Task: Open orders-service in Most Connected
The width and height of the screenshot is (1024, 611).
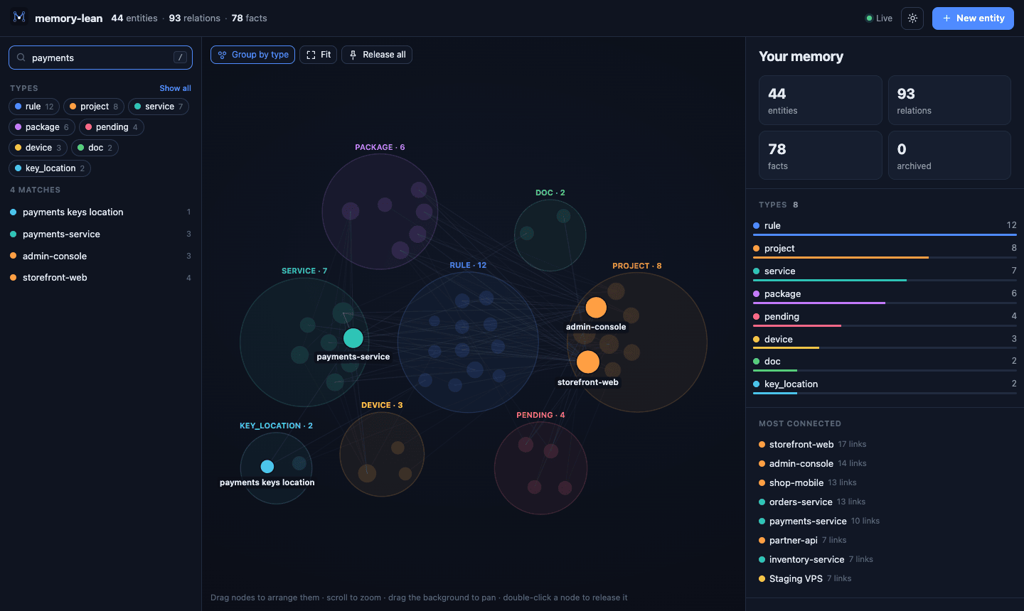Action: (x=811, y=502)
